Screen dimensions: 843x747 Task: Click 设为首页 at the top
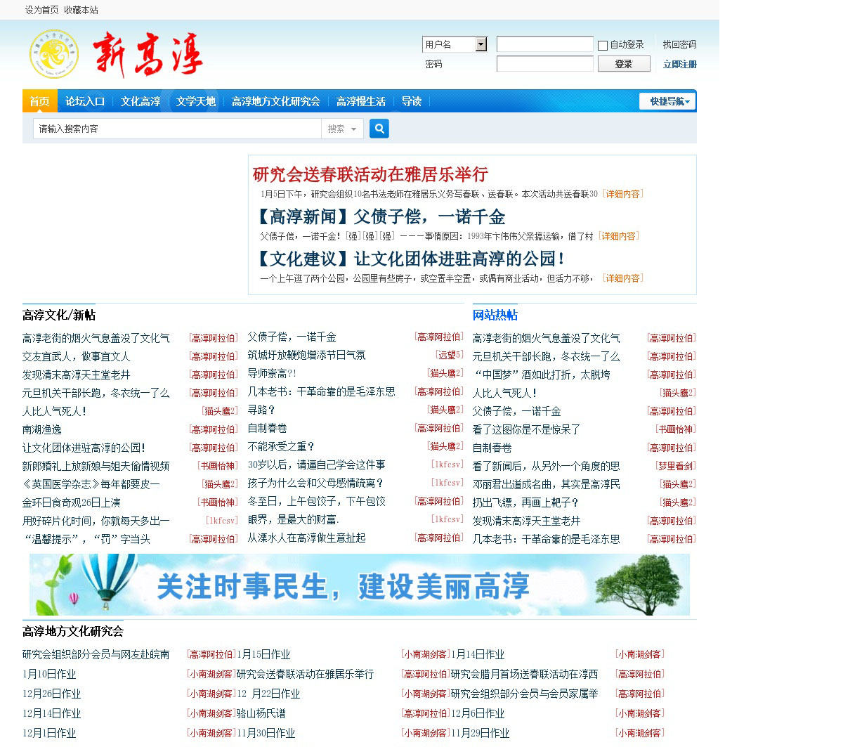point(42,10)
